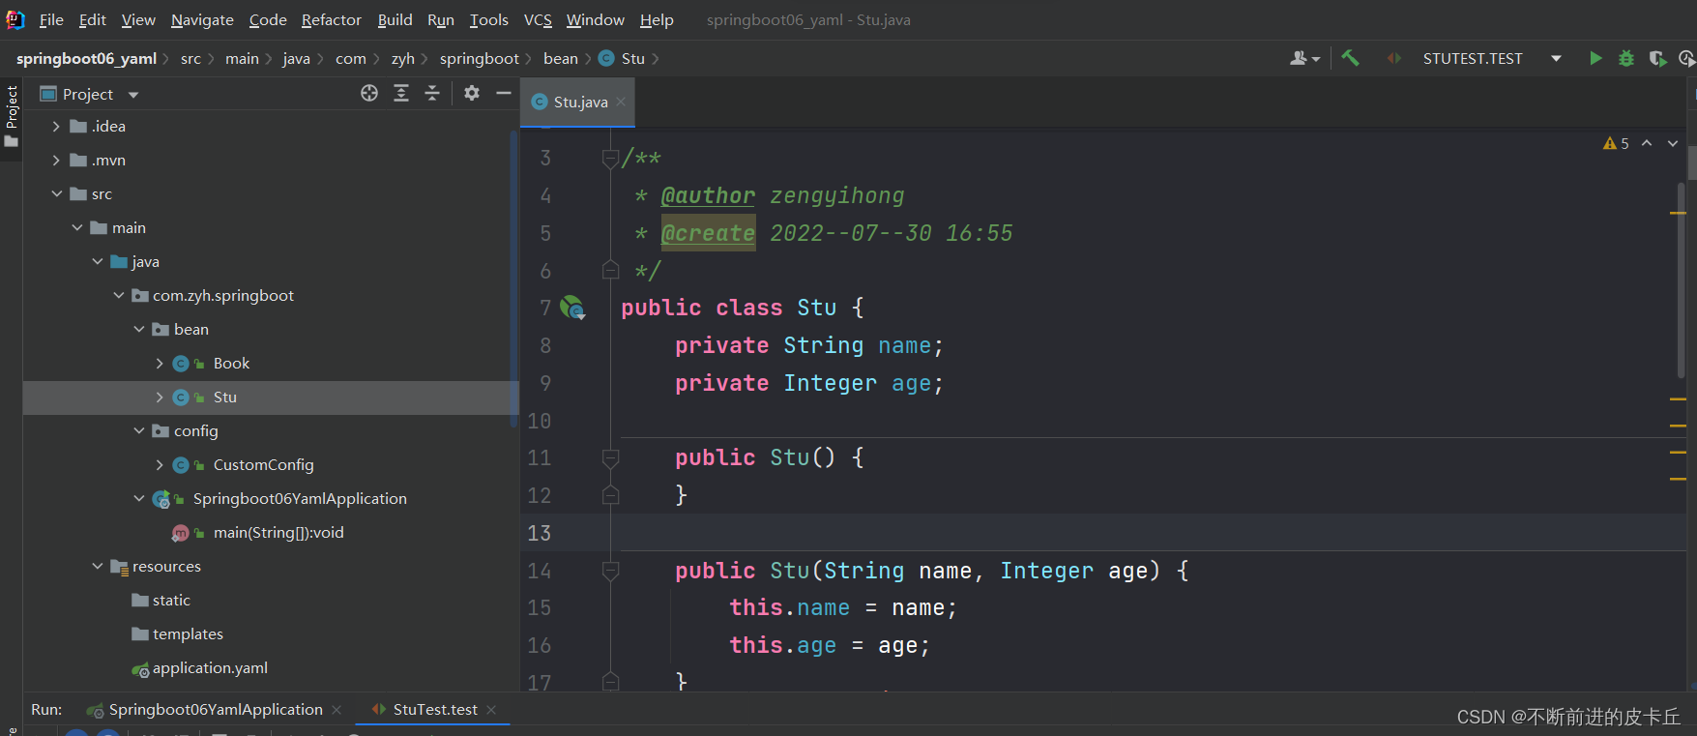Switch to the StuTest.test run tab
Viewport: 1697px width, 736px height.
(x=435, y=710)
